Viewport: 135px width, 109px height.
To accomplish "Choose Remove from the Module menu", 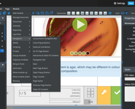I will 22,81.
